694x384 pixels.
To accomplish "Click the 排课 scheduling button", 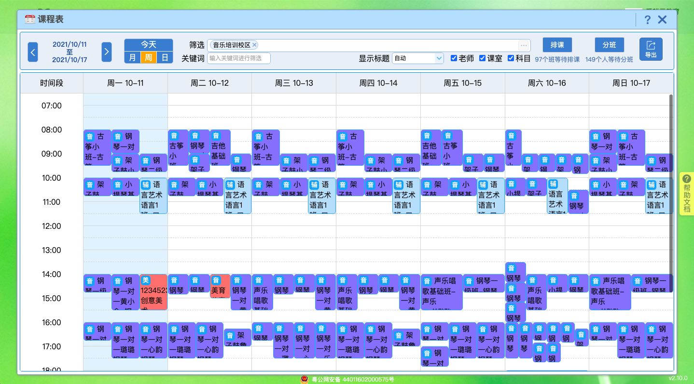I will [557, 45].
